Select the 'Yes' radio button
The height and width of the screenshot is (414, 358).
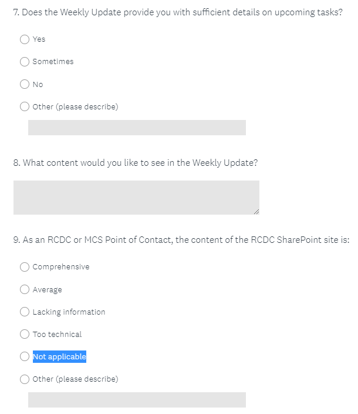pos(25,39)
